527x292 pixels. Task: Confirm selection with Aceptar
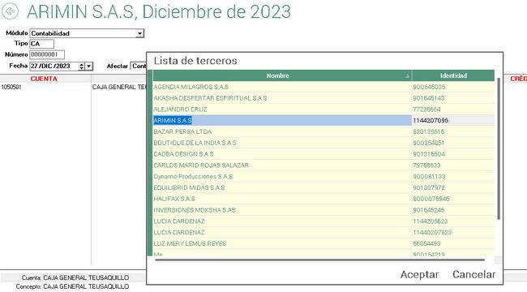[419, 274]
